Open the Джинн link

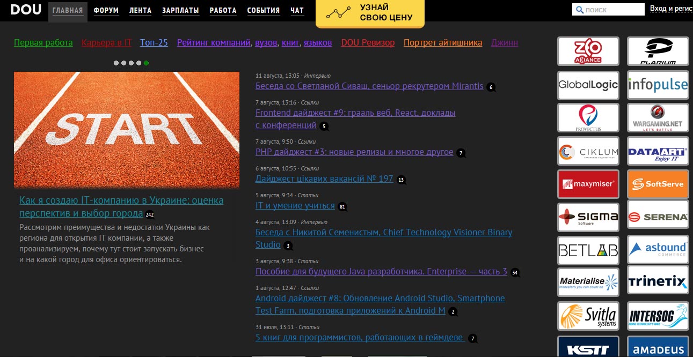click(505, 43)
